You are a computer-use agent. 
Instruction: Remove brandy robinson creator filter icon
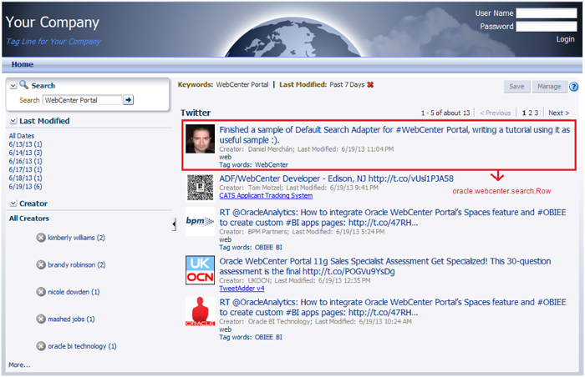point(41,264)
